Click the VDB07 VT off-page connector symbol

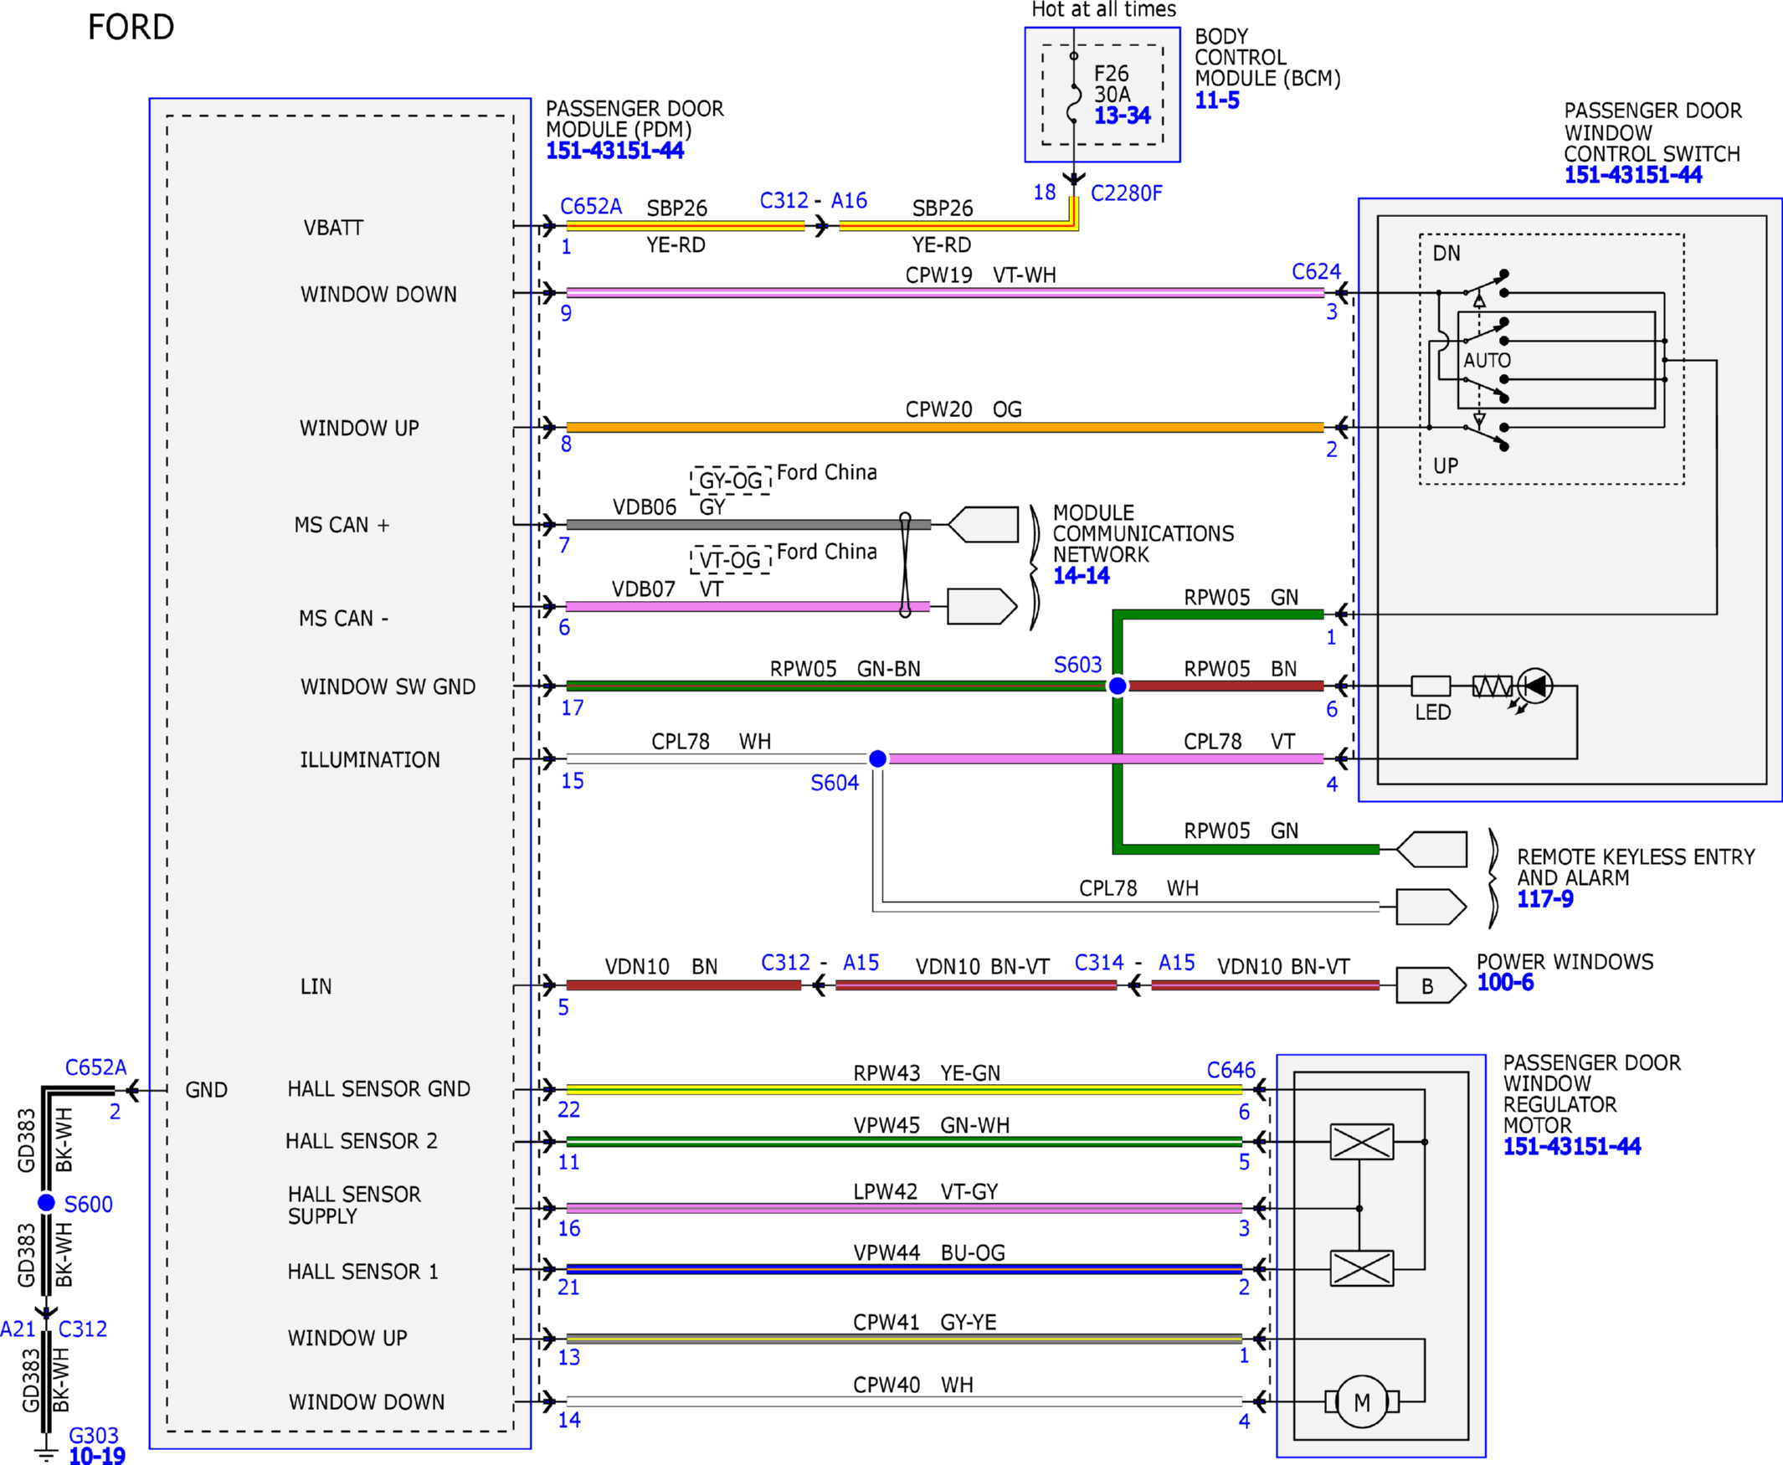tap(982, 607)
